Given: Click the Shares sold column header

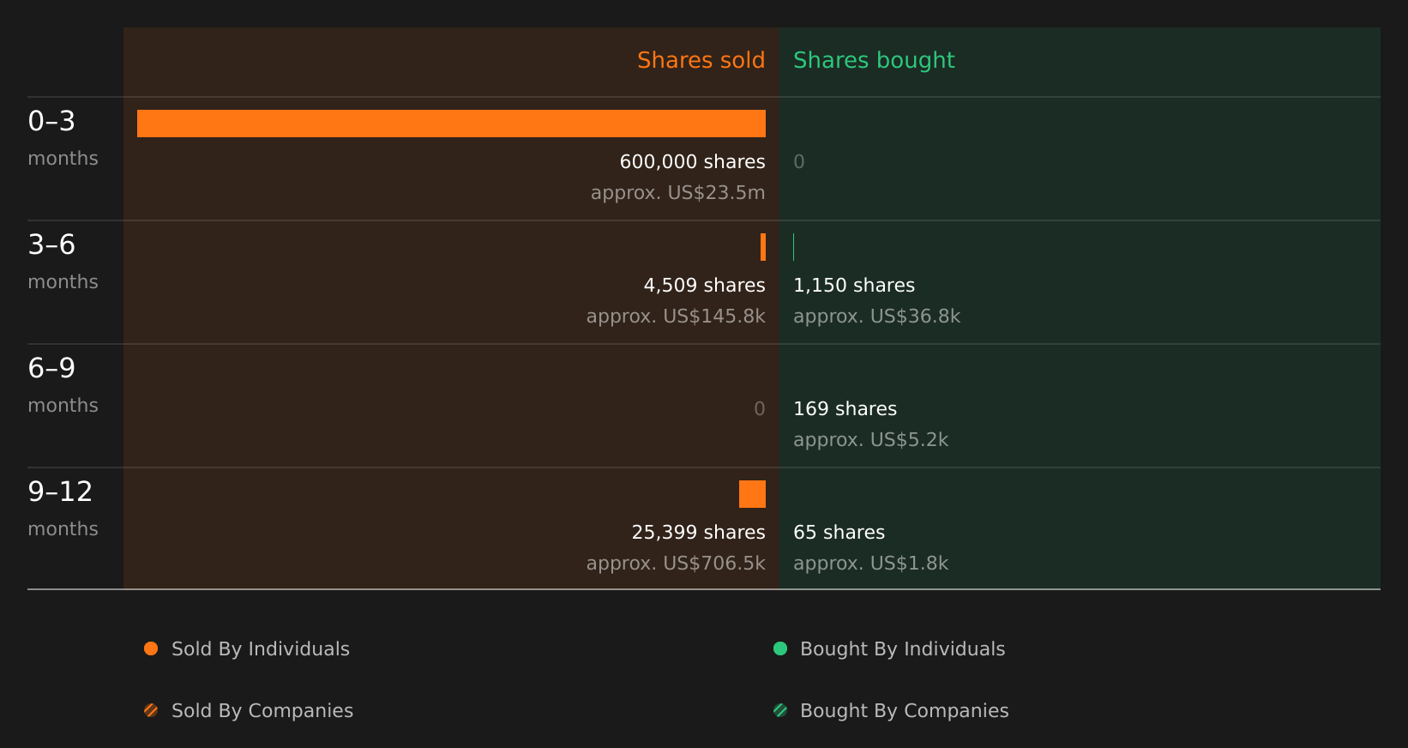Looking at the screenshot, I should pos(701,60).
